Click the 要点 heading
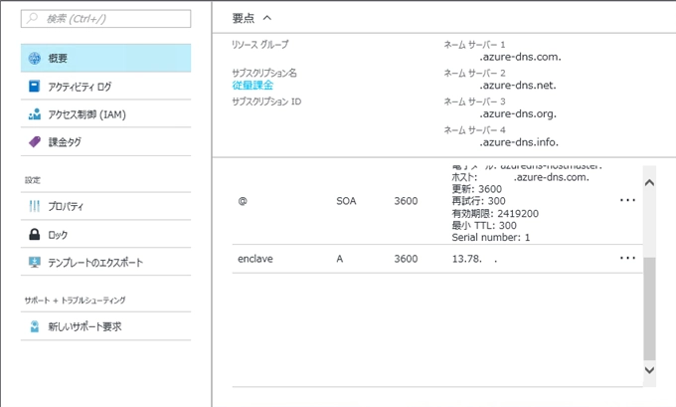676x407 pixels. (x=244, y=18)
